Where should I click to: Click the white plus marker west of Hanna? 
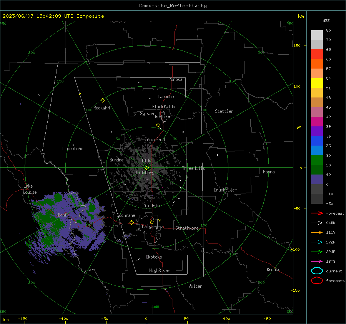tap(217, 155)
